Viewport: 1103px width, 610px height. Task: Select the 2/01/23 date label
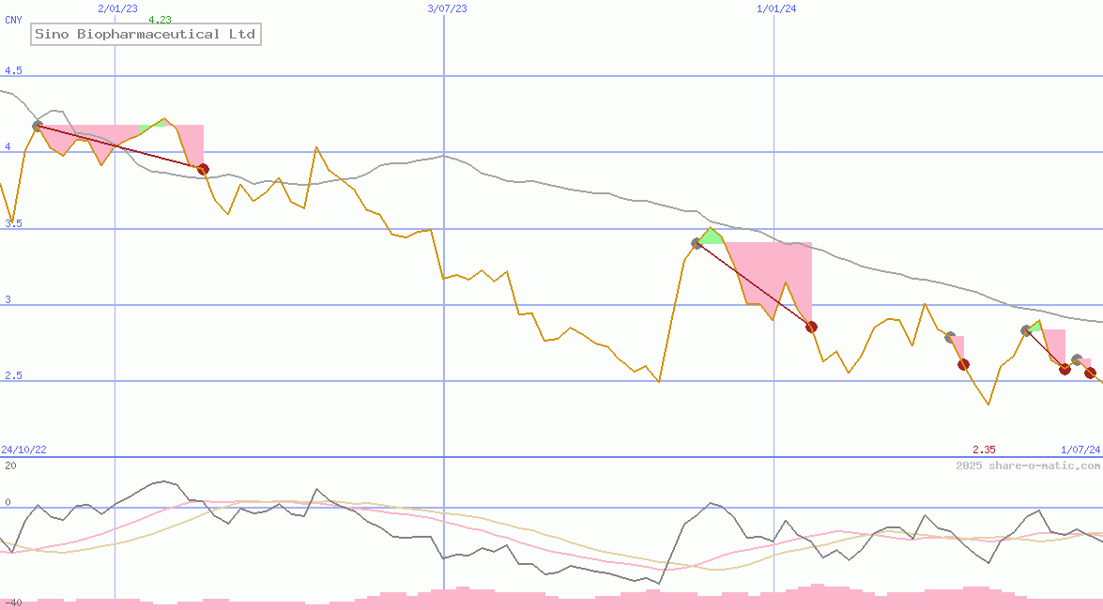pos(117,8)
